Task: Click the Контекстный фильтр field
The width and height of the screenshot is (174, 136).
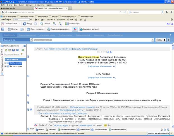Action: pos(12,54)
